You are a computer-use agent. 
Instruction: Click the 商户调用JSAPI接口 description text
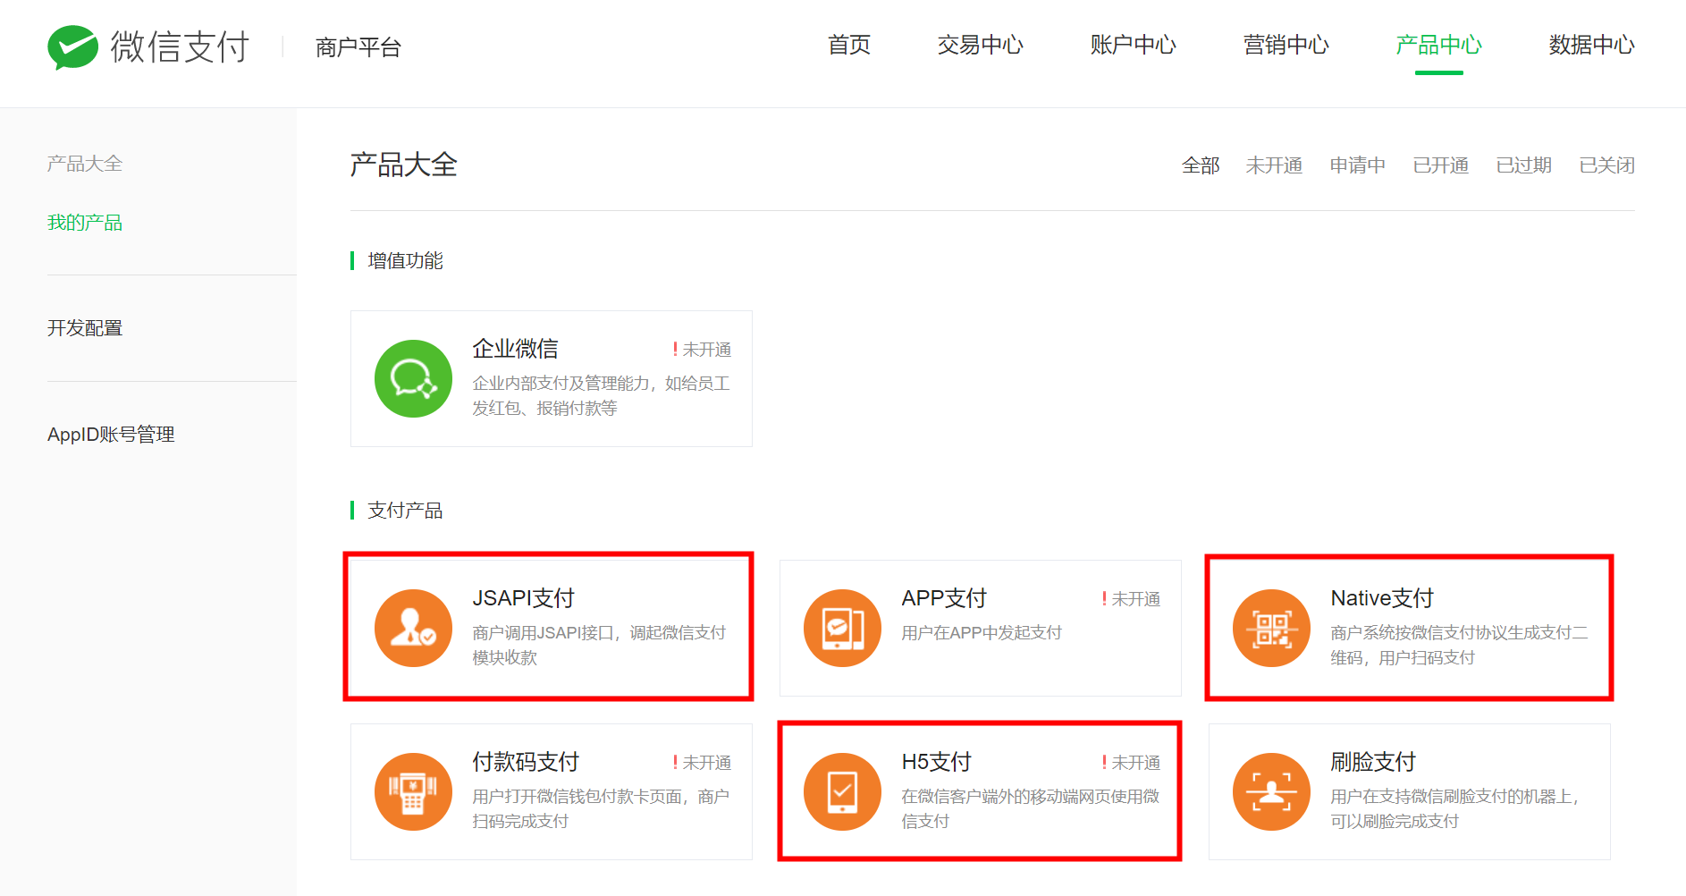(599, 645)
